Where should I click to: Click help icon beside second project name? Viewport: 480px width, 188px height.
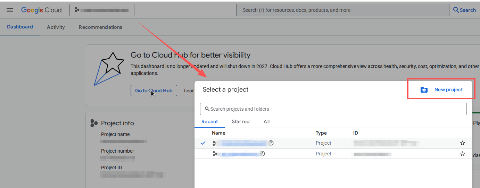coord(263,154)
